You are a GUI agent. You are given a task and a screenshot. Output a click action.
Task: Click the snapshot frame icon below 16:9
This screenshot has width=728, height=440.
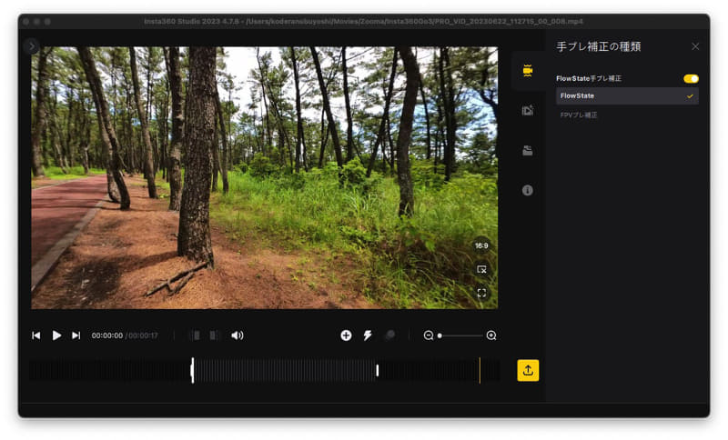click(481, 269)
